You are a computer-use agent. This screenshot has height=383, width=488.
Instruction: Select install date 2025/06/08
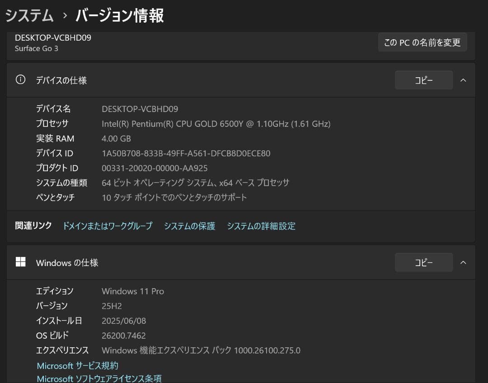123,321
